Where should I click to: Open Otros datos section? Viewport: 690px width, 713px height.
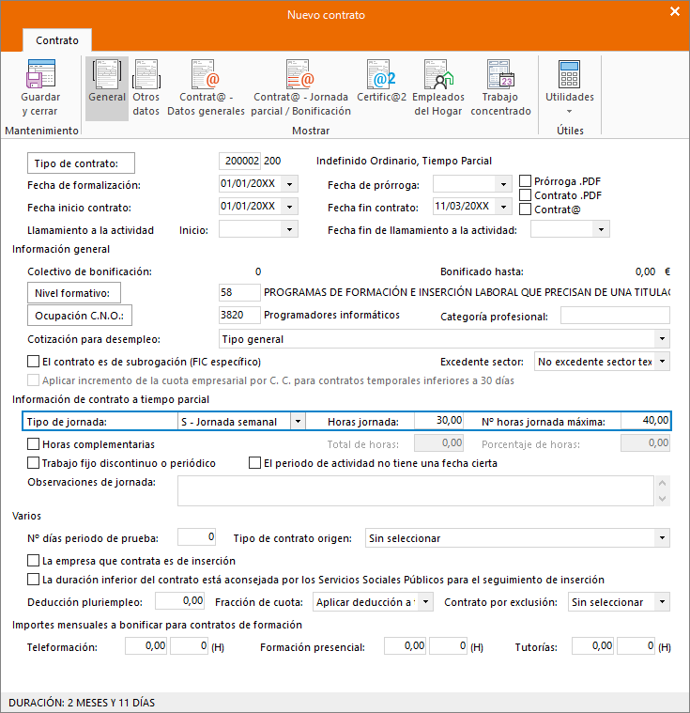click(146, 87)
